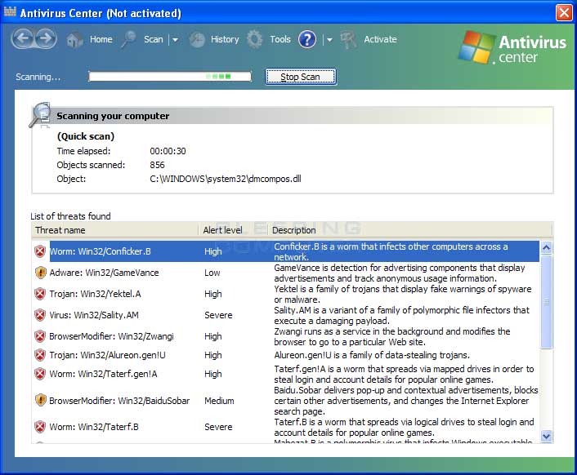Sort by Threat name column header
This screenshot has height=475, width=577.
point(114,230)
